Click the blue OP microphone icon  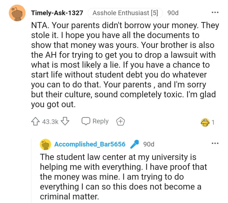(134, 144)
